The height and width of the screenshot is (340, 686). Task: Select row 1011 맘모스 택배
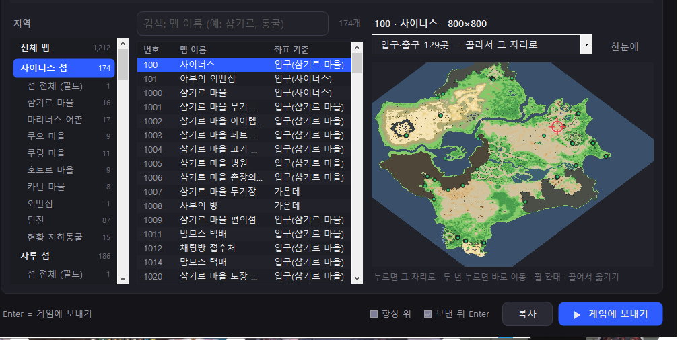tap(244, 234)
